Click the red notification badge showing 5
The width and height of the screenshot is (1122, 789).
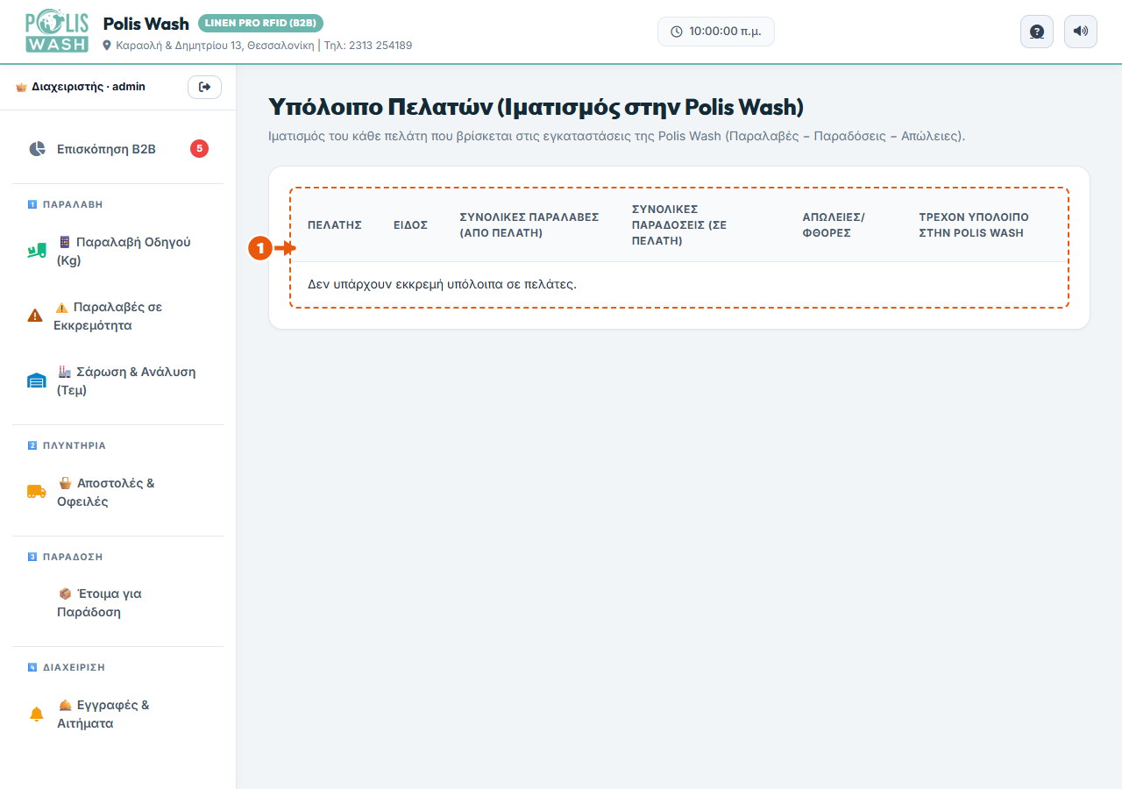click(x=200, y=149)
